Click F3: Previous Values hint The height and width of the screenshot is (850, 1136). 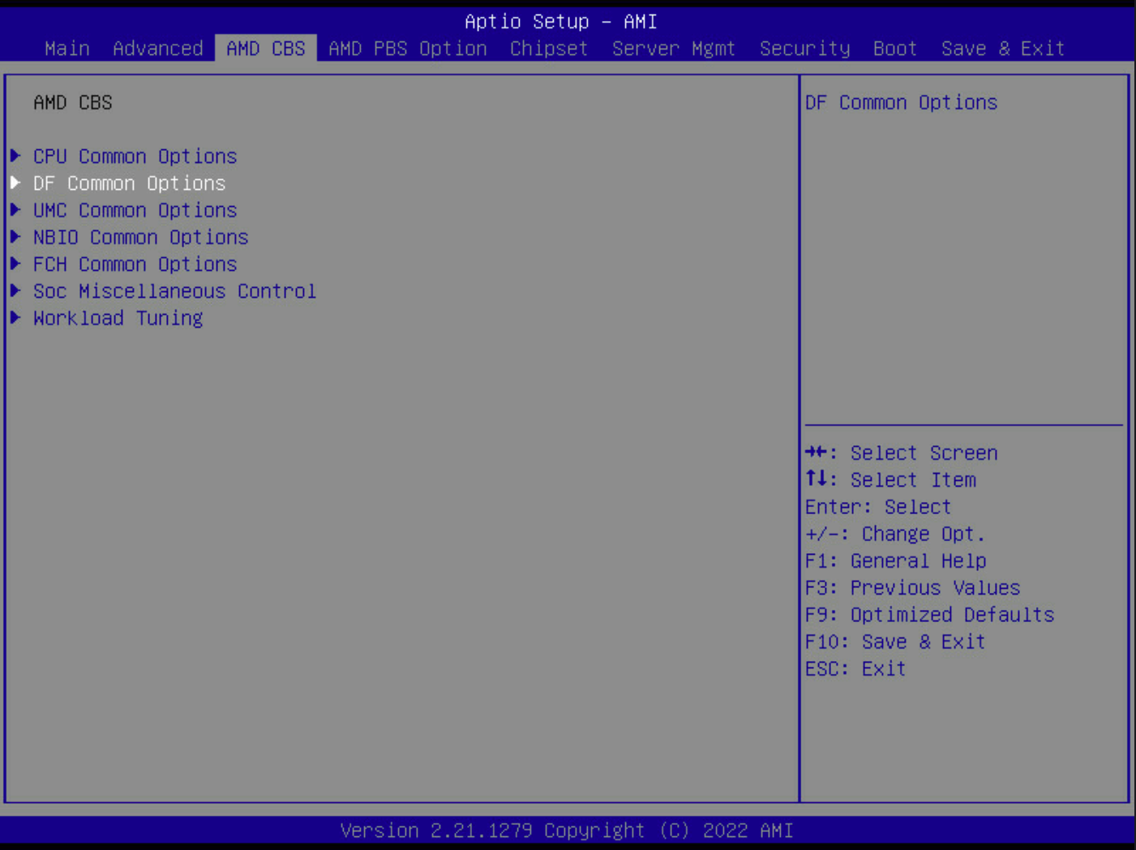click(x=913, y=588)
